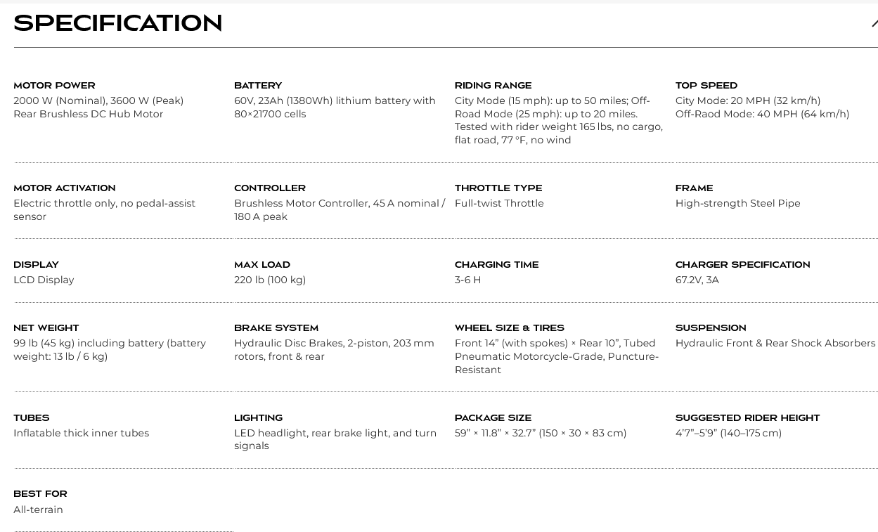Select the Suspension heading
The width and height of the screenshot is (878, 532).
[711, 328]
